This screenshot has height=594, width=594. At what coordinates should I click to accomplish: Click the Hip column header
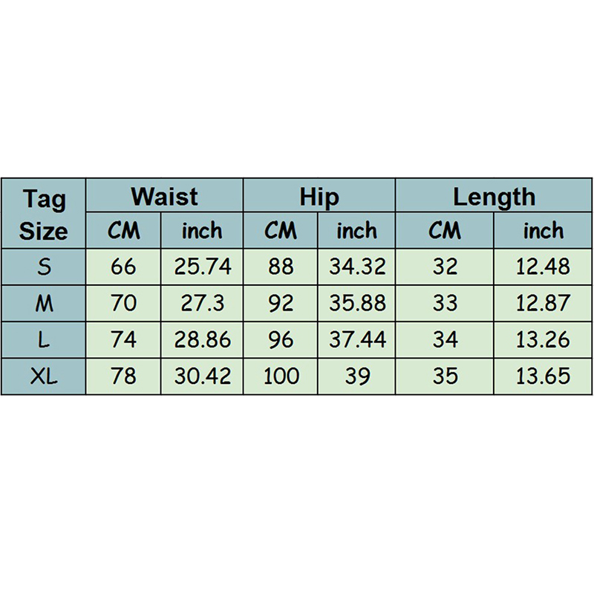click(319, 197)
